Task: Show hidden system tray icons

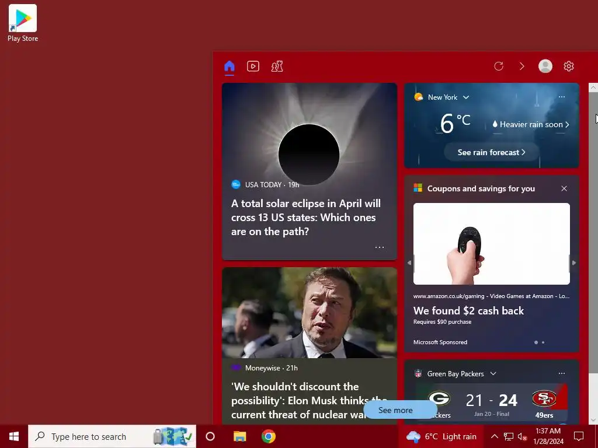Action: (x=494, y=436)
